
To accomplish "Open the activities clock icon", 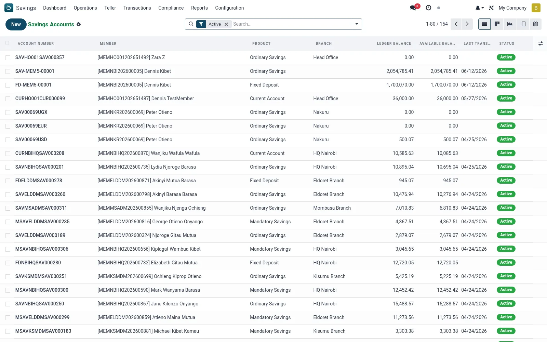I will pos(428,8).
